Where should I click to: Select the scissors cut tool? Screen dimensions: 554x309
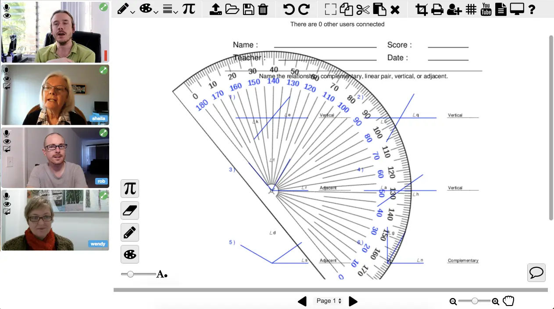click(363, 9)
